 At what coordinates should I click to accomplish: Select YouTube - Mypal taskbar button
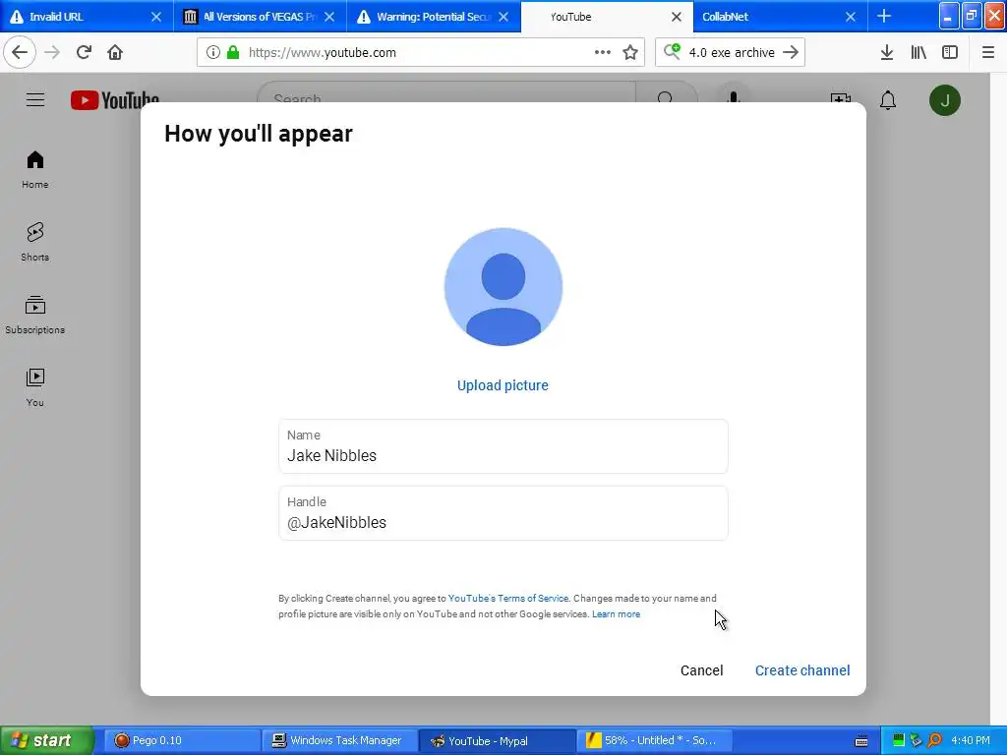497,740
